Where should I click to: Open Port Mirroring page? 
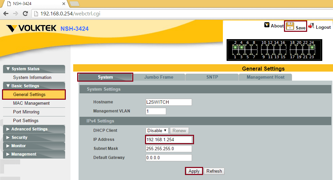coord(26,112)
